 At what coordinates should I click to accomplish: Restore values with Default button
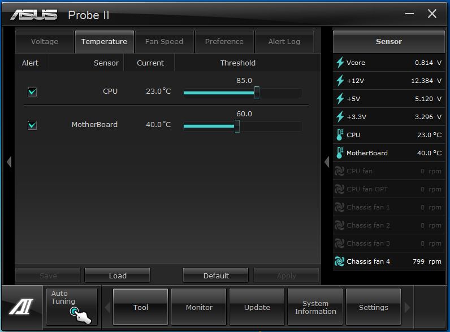coord(216,276)
